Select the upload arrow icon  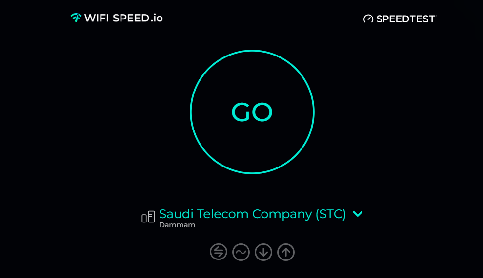pos(286,252)
